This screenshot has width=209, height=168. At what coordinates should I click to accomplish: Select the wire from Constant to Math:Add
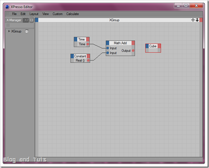click(98, 56)
